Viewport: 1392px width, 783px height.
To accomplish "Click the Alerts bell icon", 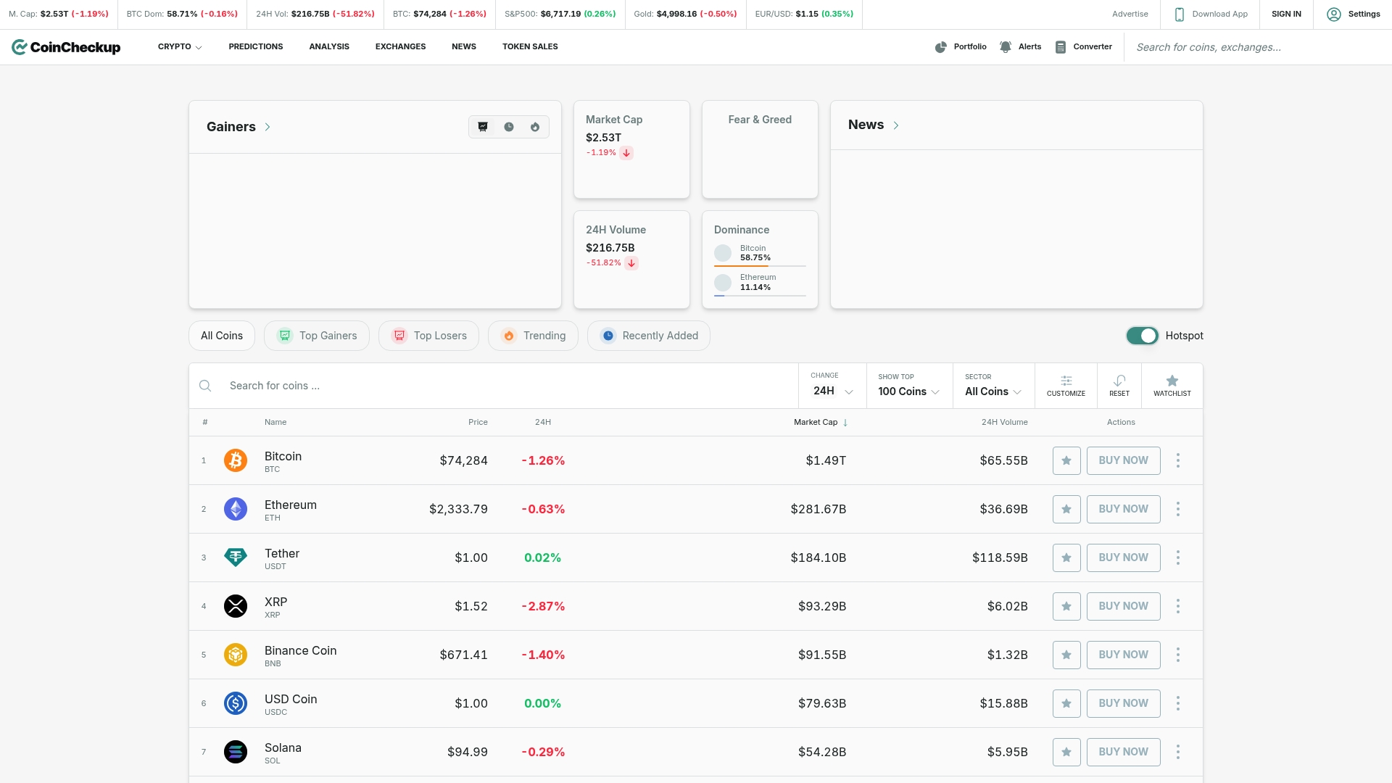I will [x=1006, y=46].
